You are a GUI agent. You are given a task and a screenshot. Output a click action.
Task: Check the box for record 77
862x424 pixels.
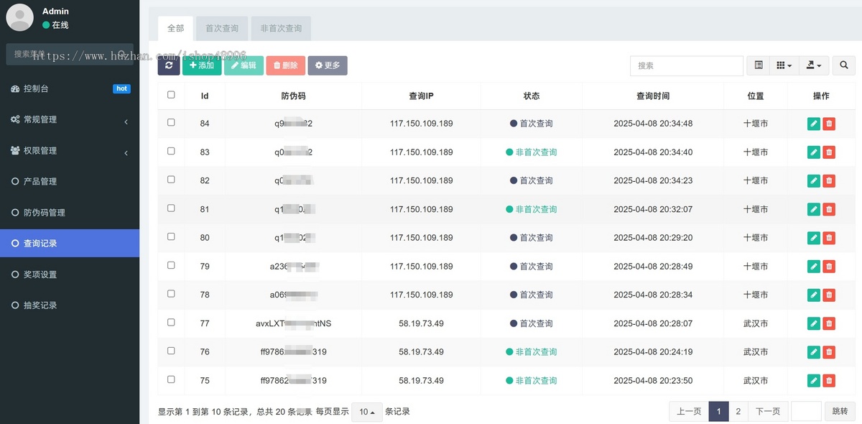click(x=171, y=322)
